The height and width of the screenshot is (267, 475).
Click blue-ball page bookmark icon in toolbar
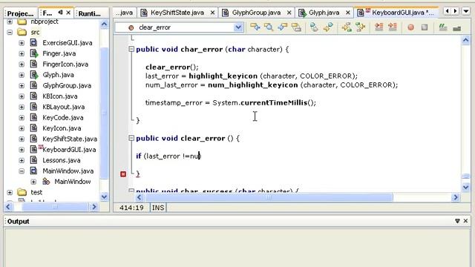click(x=314, y=27)
